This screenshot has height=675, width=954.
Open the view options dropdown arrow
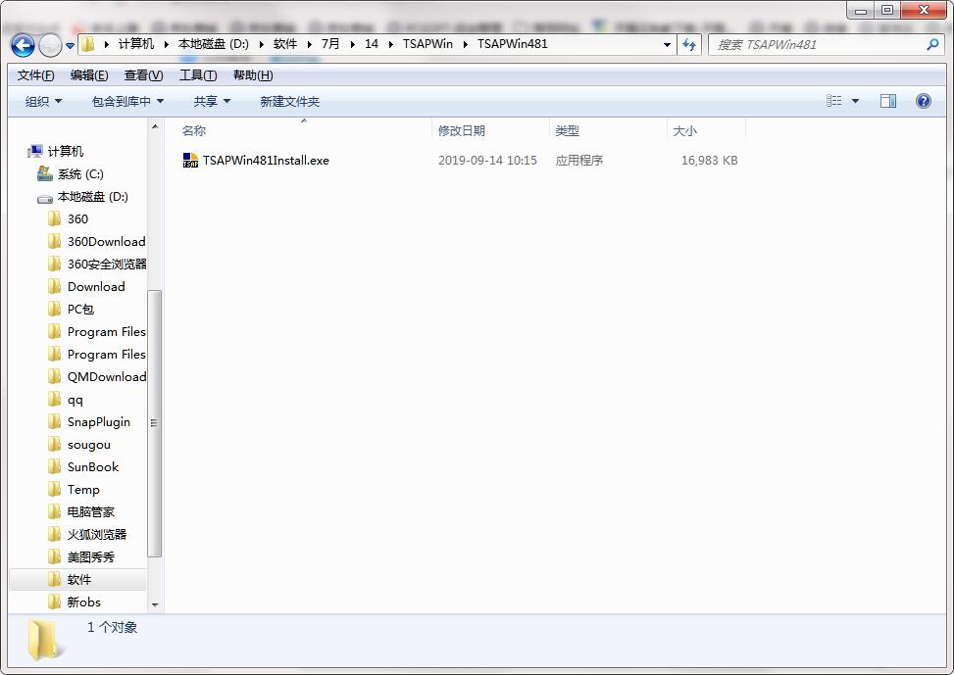coord(855,101)
